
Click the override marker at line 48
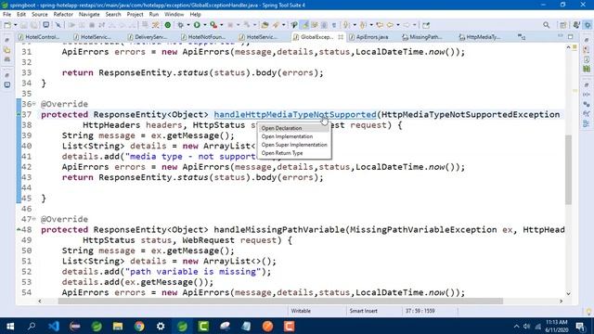[19, 229]
